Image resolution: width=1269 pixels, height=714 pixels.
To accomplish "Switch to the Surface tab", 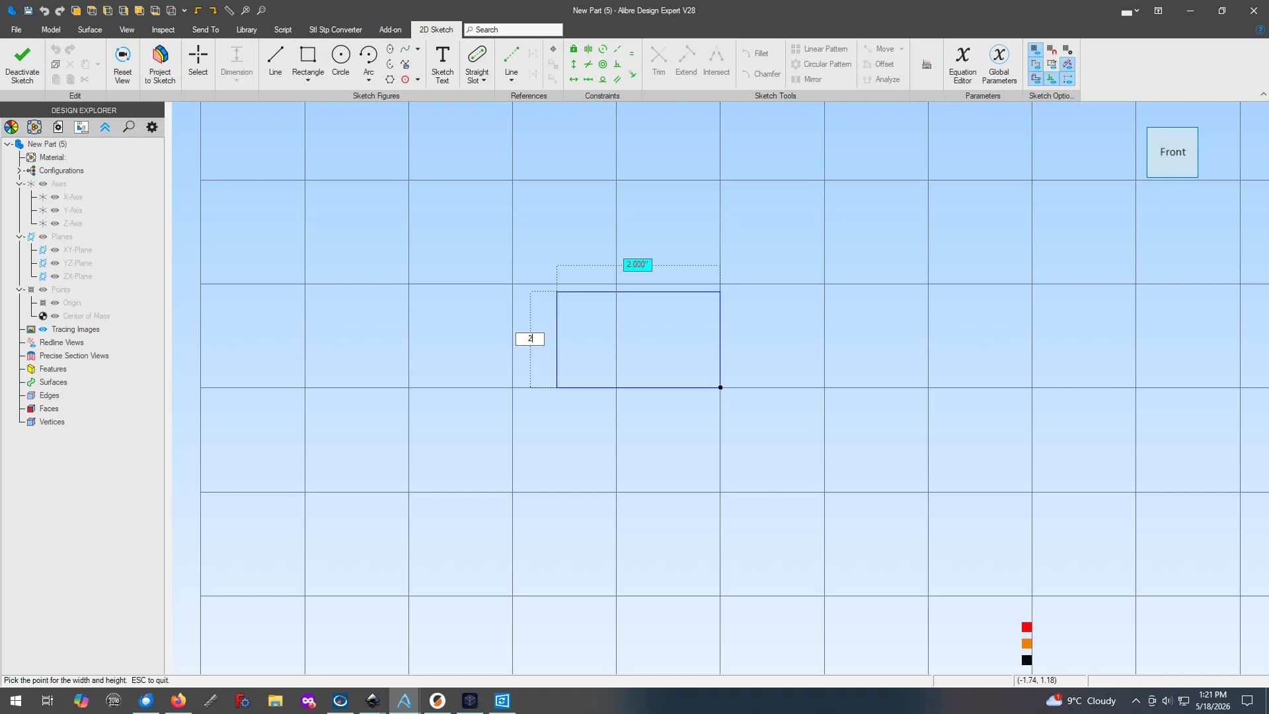I will click(x=90, y=30).
